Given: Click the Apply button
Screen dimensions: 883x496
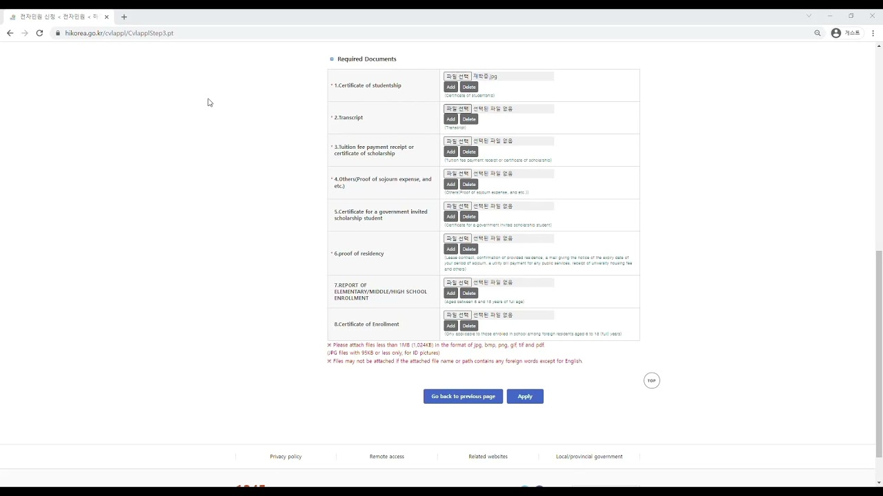Looking at the screenshot, I should [x=525, y=396].
